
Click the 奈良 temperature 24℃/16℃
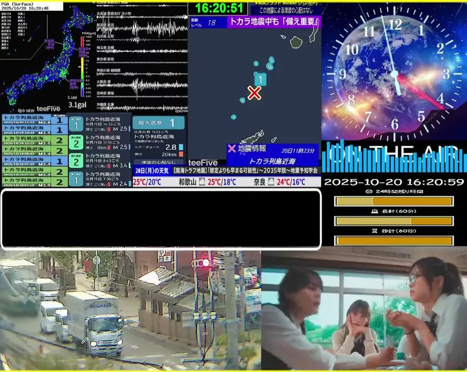291,182
